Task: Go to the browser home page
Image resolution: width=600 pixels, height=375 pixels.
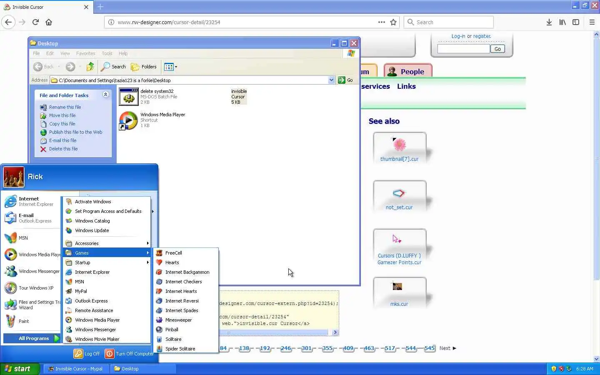Action: click(49, 22)
